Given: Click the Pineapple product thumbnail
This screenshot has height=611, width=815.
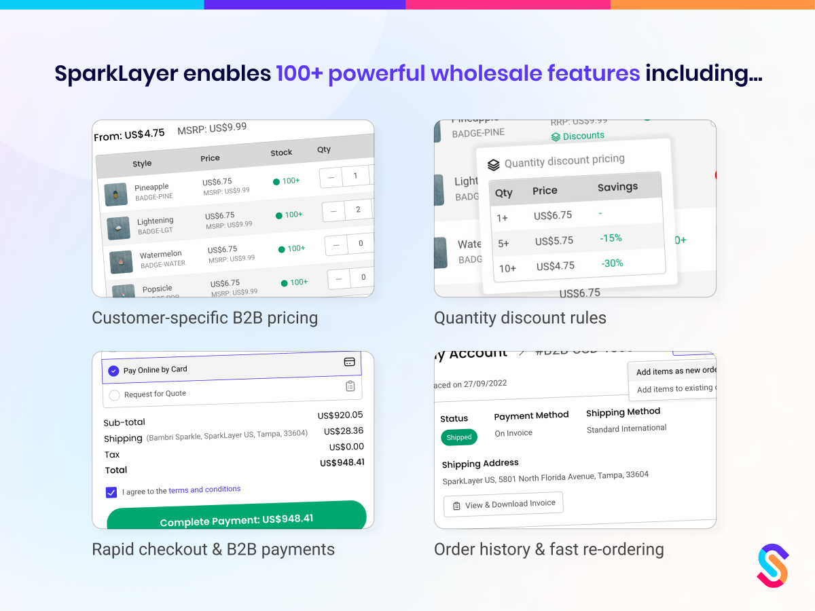Looking at the screenshot, I should pos(116,194).
